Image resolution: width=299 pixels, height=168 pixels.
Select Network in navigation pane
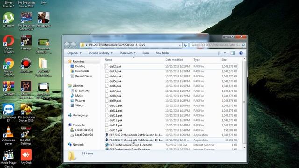[x=76, y=145]
